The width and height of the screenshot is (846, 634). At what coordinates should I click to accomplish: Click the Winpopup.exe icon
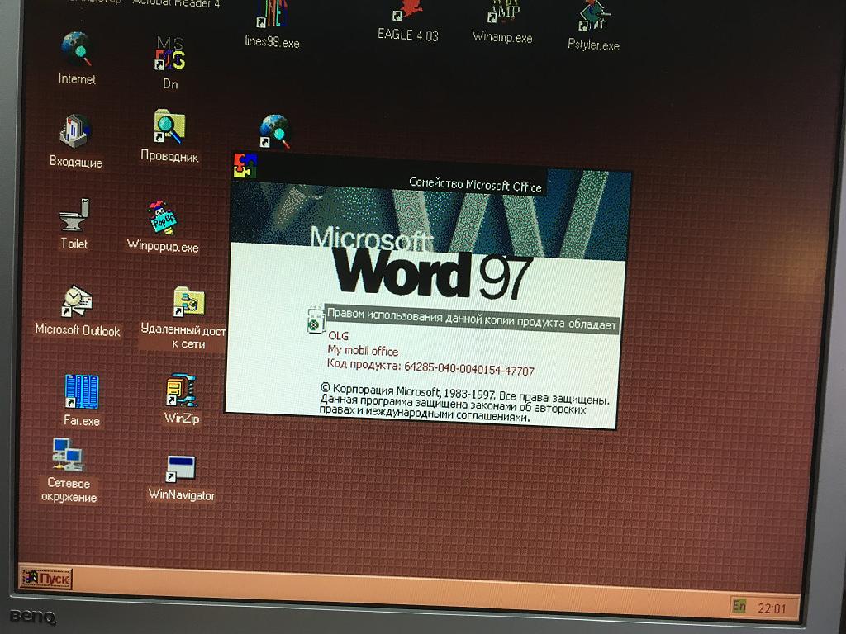point(163,219)
